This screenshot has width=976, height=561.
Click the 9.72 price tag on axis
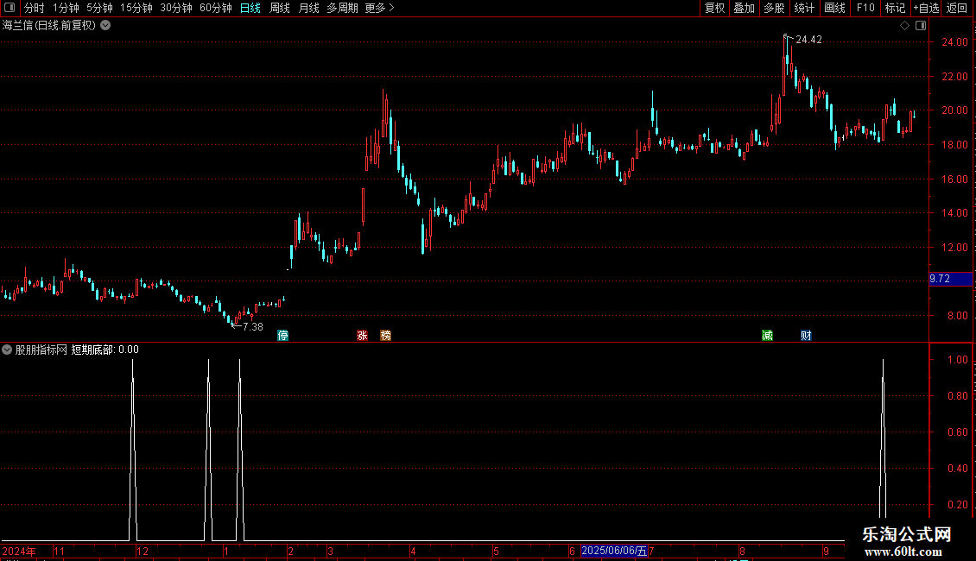coord(950,279)
